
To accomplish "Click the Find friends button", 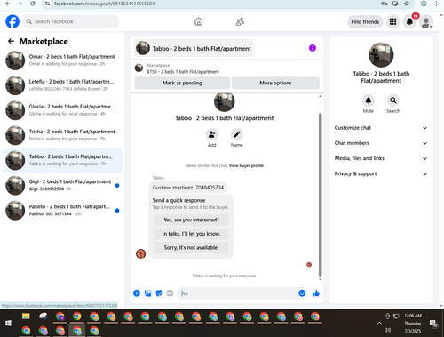I will click(365, 21).
